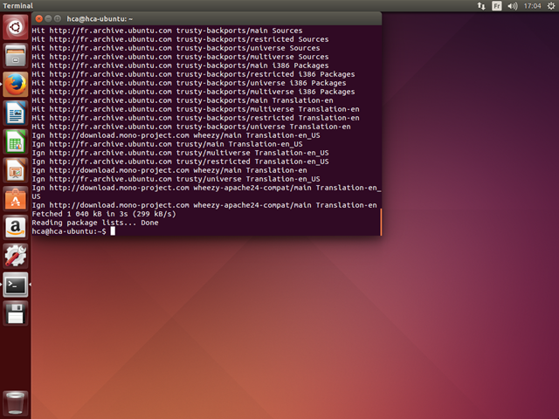Focus the Terminal launcher icon

click(16, 285)
